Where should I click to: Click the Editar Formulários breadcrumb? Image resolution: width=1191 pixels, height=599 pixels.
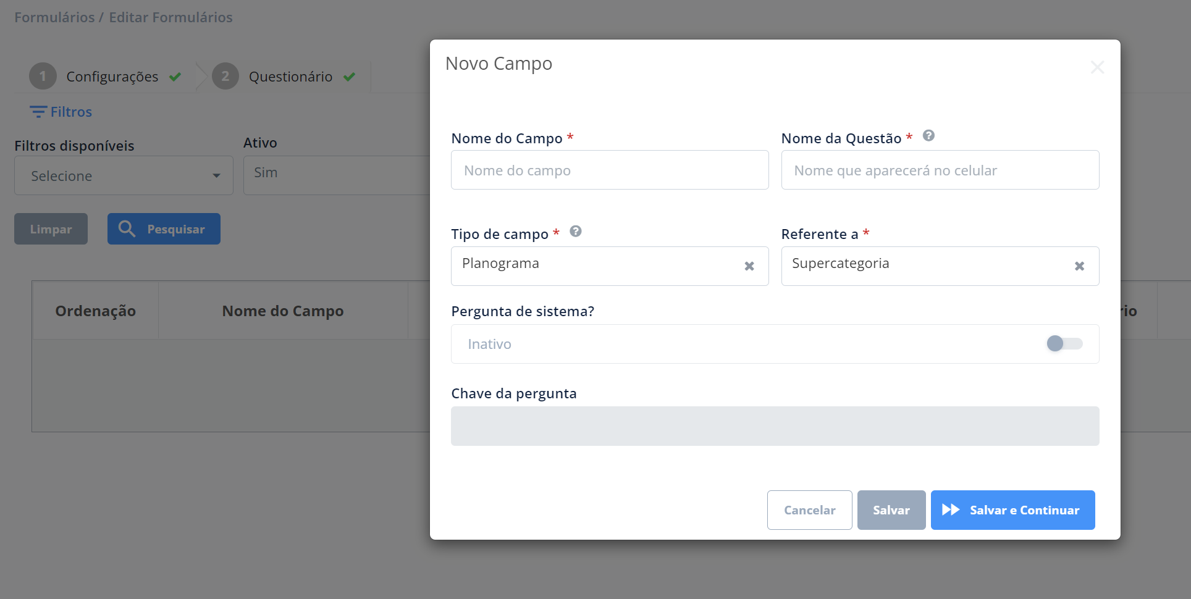[170, 17]
